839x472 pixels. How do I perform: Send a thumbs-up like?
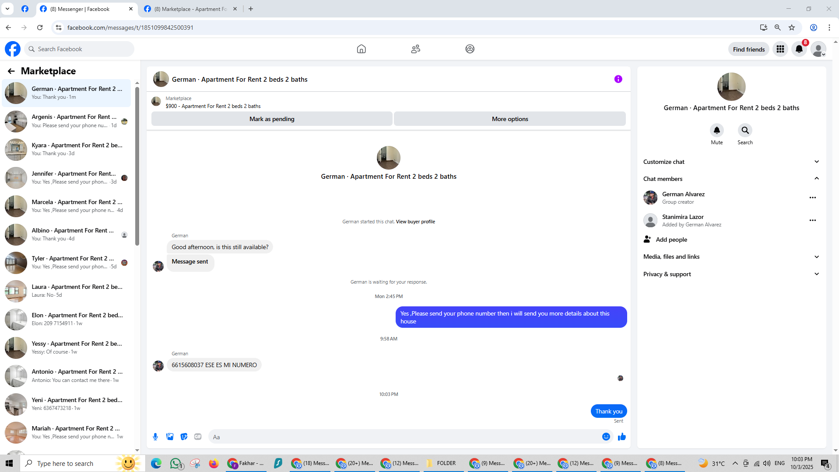click(x=621, y=437)
